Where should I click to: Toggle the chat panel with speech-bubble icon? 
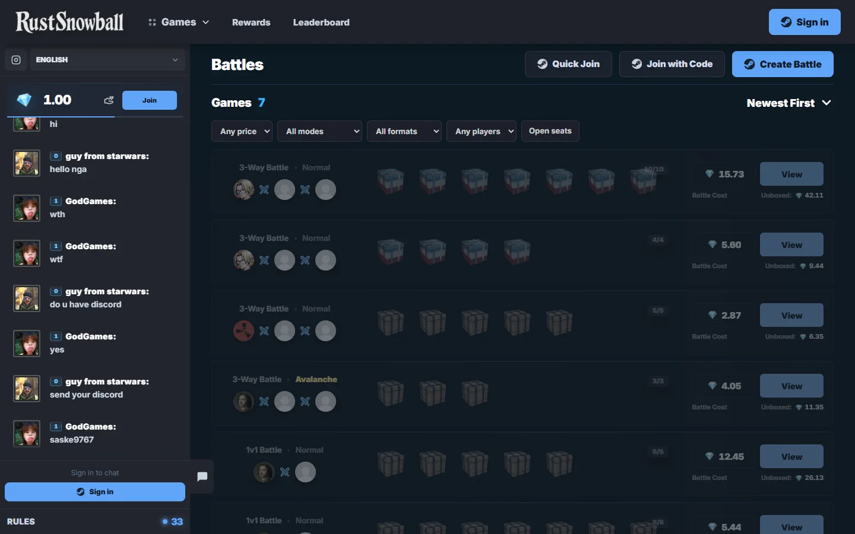pos(202,476)
